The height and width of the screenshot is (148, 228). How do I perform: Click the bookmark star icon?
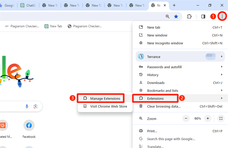pos(176,17)
